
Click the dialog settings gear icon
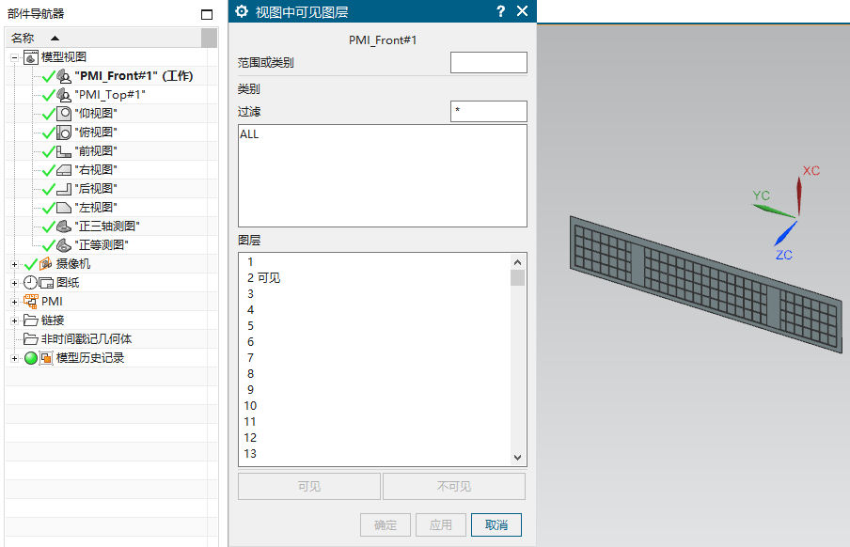(x=242, y=11)
